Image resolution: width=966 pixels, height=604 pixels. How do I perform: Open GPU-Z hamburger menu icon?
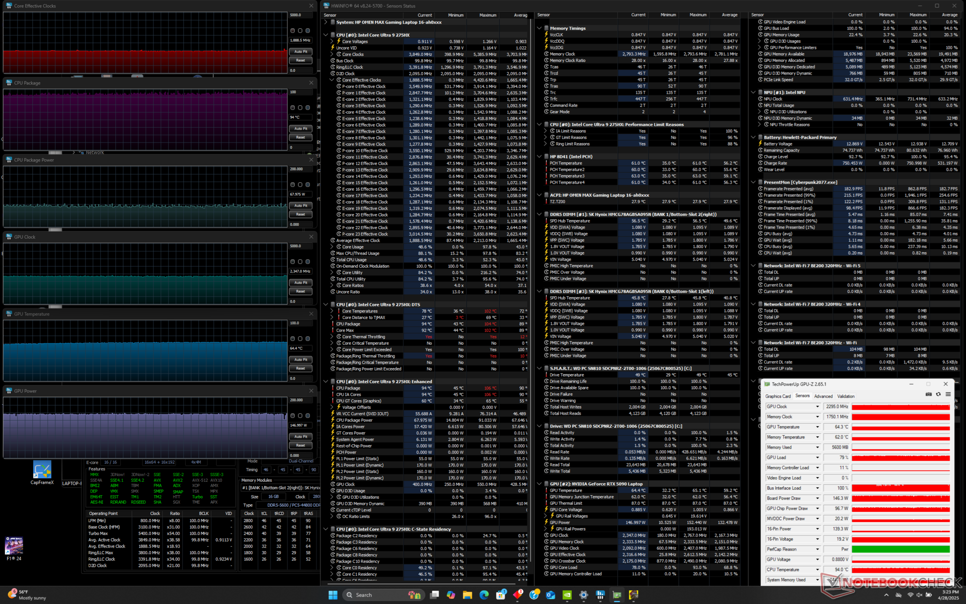(948, 394)
